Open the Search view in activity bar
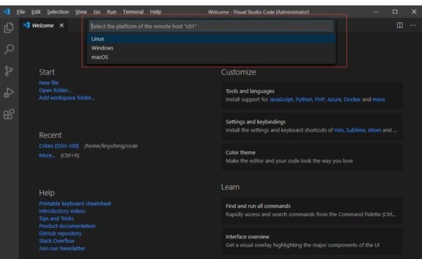 pos(8,50)
